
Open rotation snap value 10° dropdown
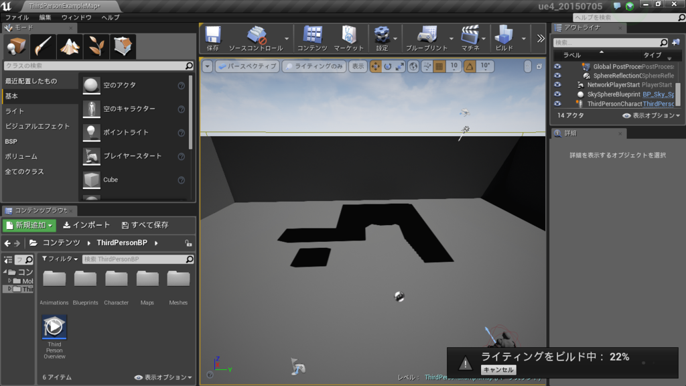pyautogui.click(x=485, y=66)
